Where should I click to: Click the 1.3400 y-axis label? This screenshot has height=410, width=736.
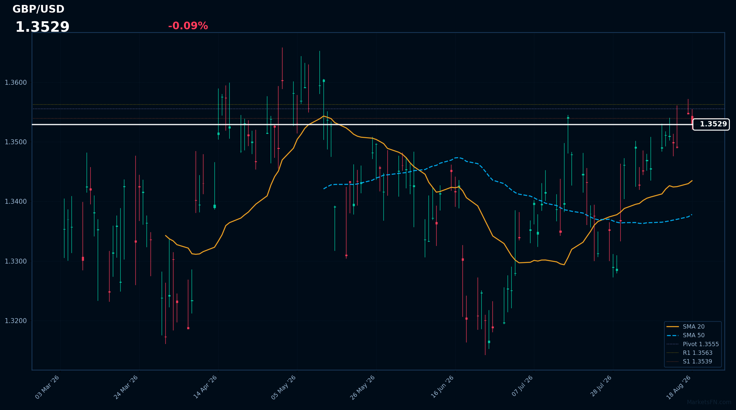point(16,202)
